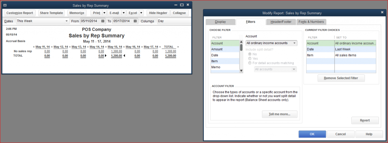The height and width of the screenshot is (143, 388).
Task: Click Remove Selected Filter button
Action: tap(341, 78)
